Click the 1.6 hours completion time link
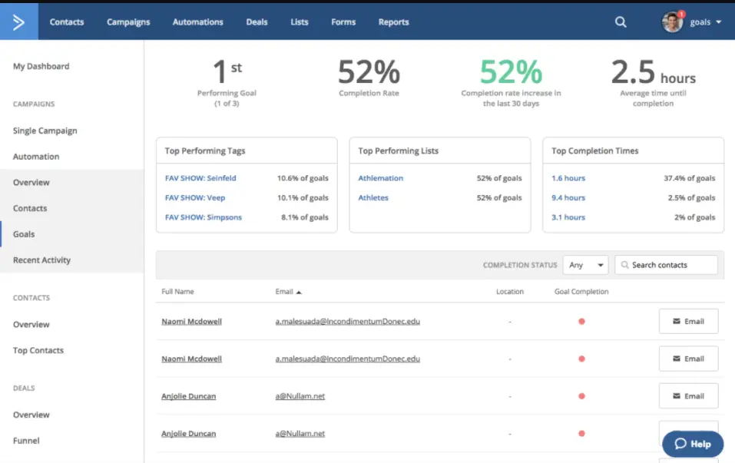 [568, 177]
